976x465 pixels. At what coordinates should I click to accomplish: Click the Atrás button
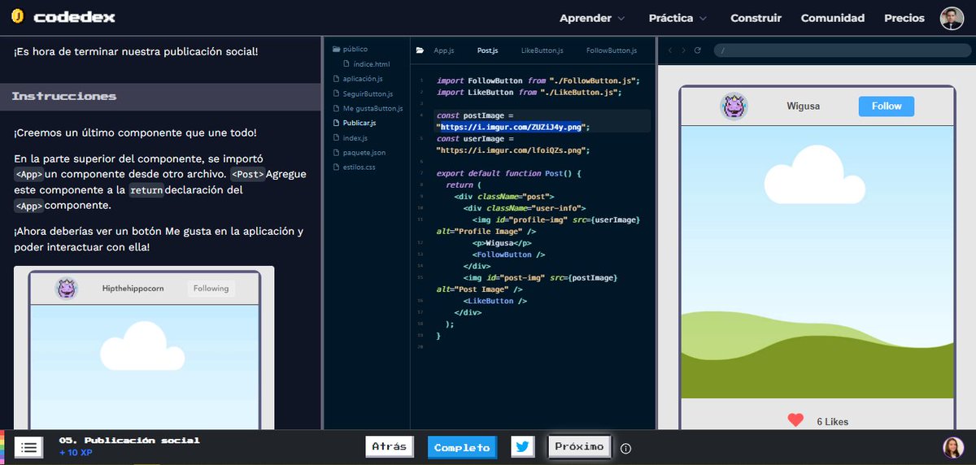coord(390,447)
